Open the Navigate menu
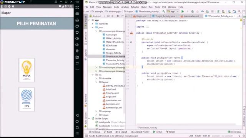Viewport: 246px width, 138px height. pos(107,7)
